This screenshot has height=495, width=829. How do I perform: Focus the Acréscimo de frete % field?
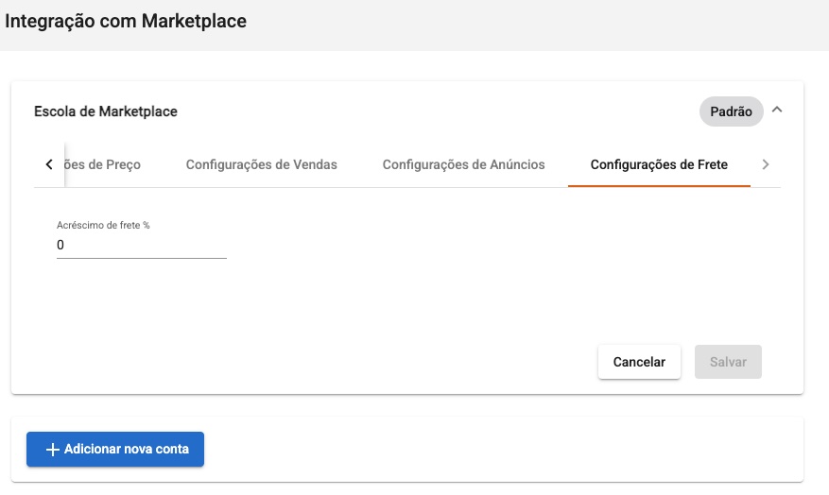tap(142, 245)
